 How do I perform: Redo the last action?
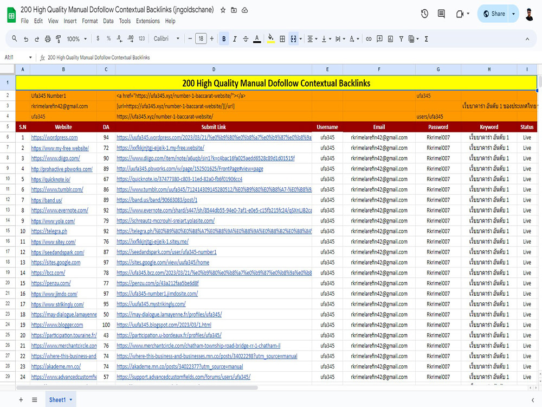[x=37, y=39]
